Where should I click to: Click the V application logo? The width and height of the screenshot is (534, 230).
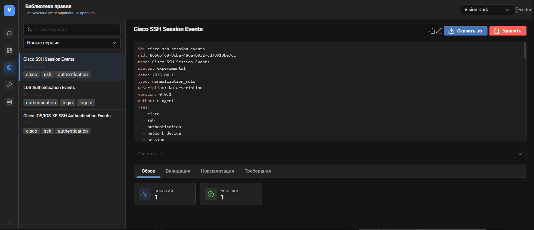[9, 11]
